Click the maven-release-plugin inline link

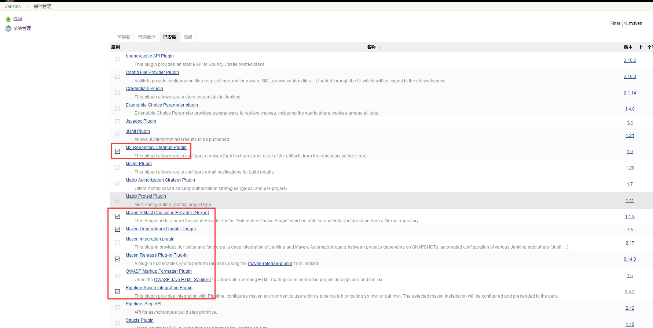(270, 264)
